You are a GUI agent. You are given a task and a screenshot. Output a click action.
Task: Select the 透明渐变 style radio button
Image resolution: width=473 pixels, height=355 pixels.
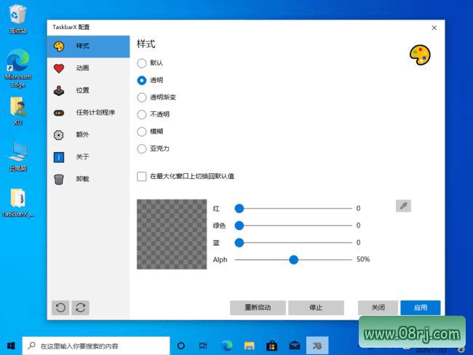pyautogui.click(x=142, y=97)
